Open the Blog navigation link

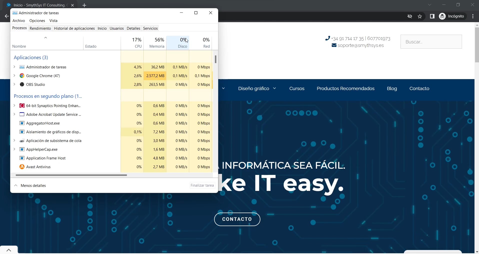point(392,89)
